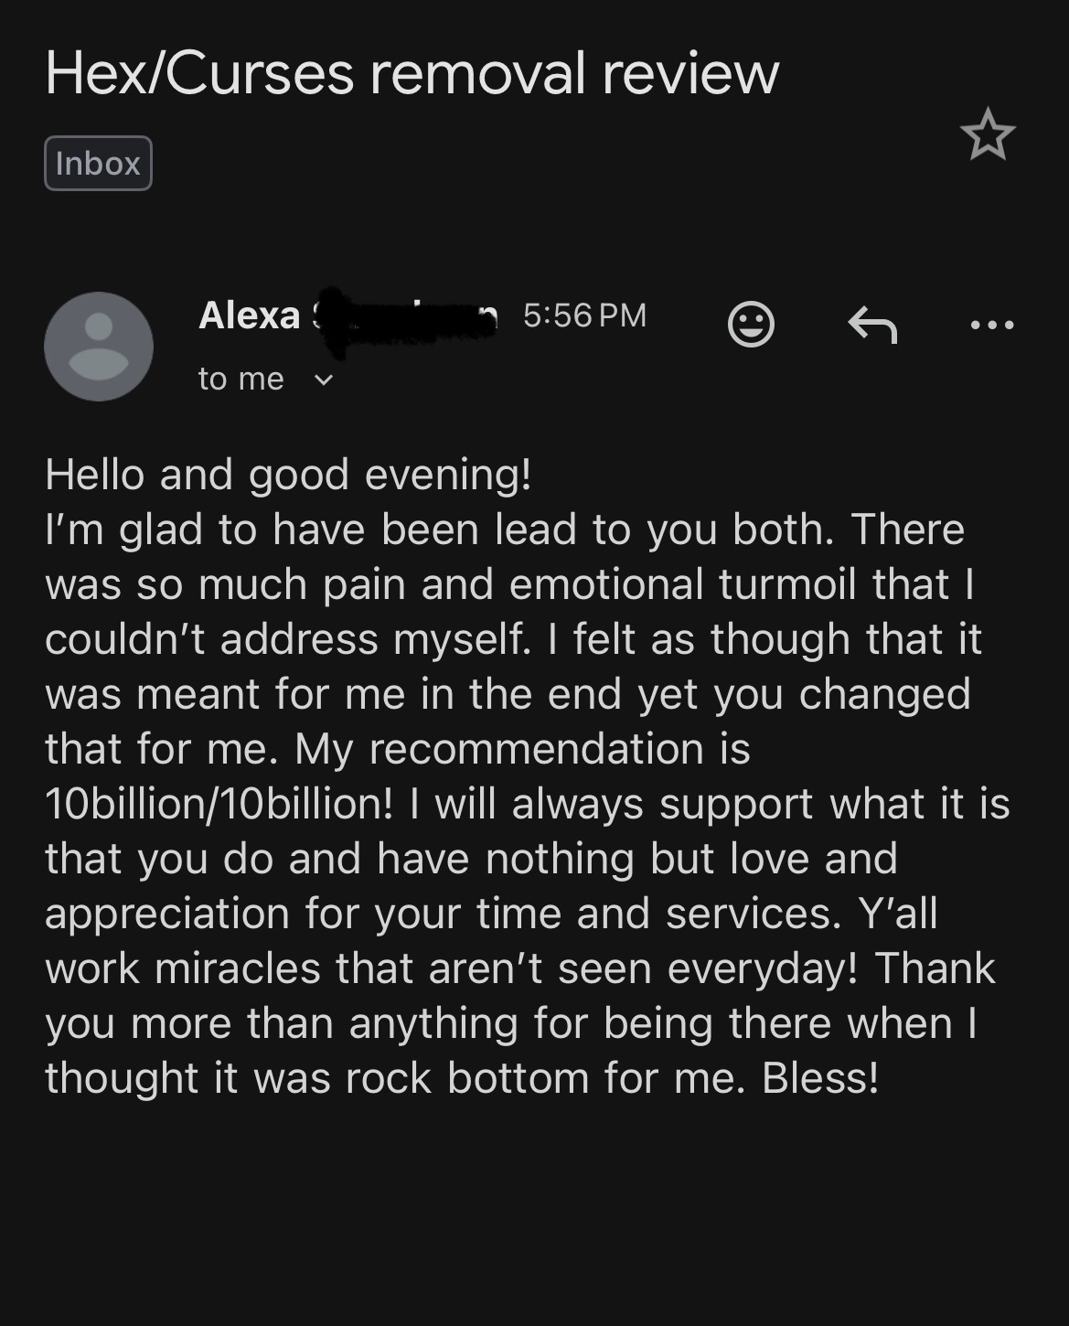Screen dimensions: 1069x1326
Task: Expand recipient details chevron beside "to me"
Action: point(324,380)
